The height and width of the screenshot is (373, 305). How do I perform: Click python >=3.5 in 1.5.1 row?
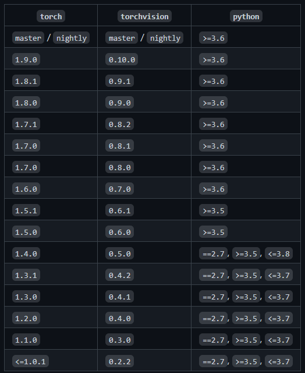[213, 210]
